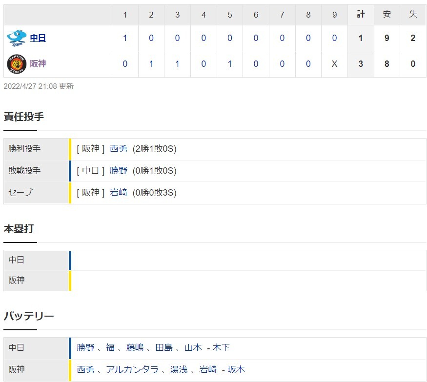Open 福 in 中日 battery list
The width and height of the screenshot is (427, 382).
[x=110, y=348]
